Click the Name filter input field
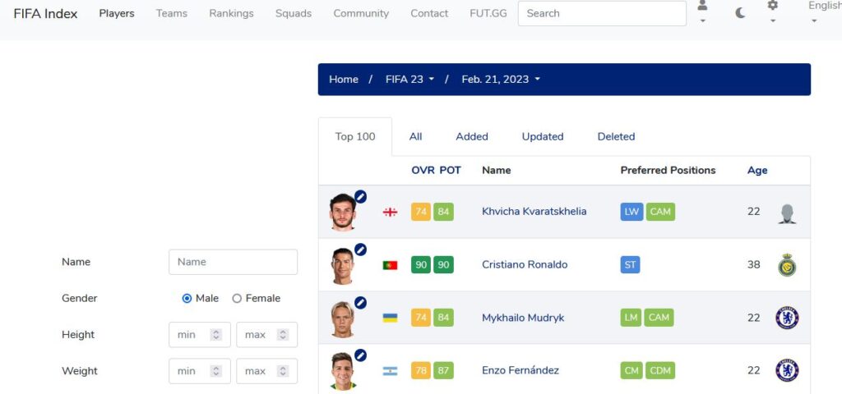Viewport: 842px width, 394px height. [233, 262]
